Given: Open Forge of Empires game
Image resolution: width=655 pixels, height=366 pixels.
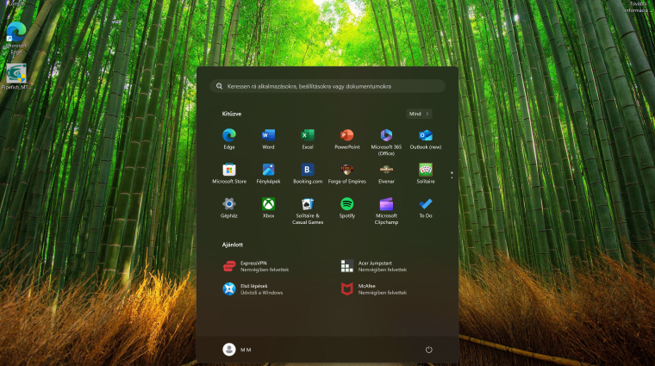Looking at the screenshot, I should [x=346, y=174].
